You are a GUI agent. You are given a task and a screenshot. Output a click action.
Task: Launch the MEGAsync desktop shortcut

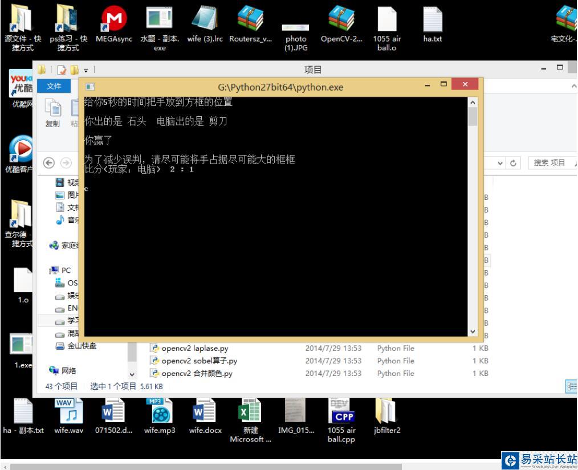tap(114, 18)
